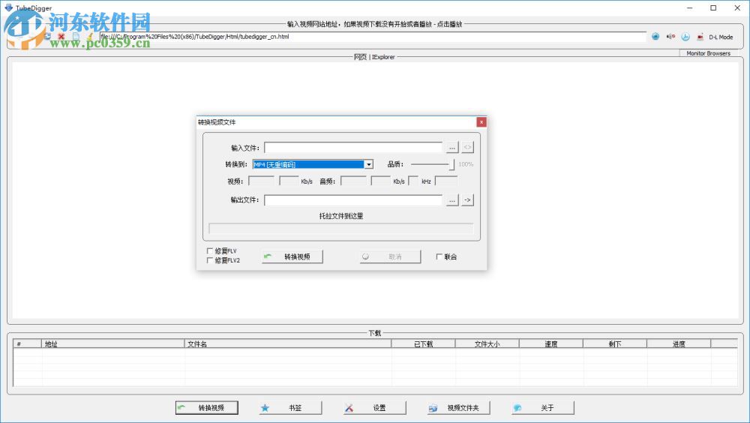Browse for input file with the ... button

pyautogui.click(x=452, y=148)
